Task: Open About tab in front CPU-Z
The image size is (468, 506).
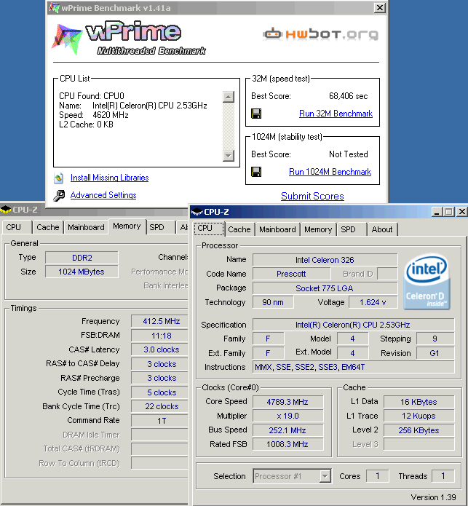Action: pyautogui.click(x=382, y=229)
